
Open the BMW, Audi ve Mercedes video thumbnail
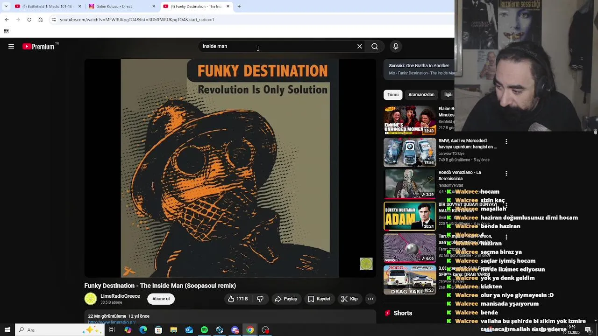[x=410, y=152]
